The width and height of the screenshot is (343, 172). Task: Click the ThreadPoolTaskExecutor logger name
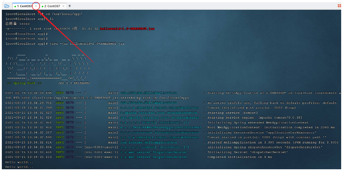[x=160, y=133]
